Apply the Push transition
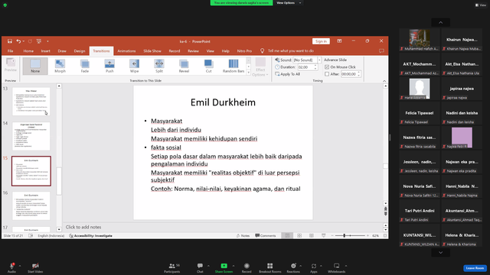 pyautogui.click(x=109, y=66)
